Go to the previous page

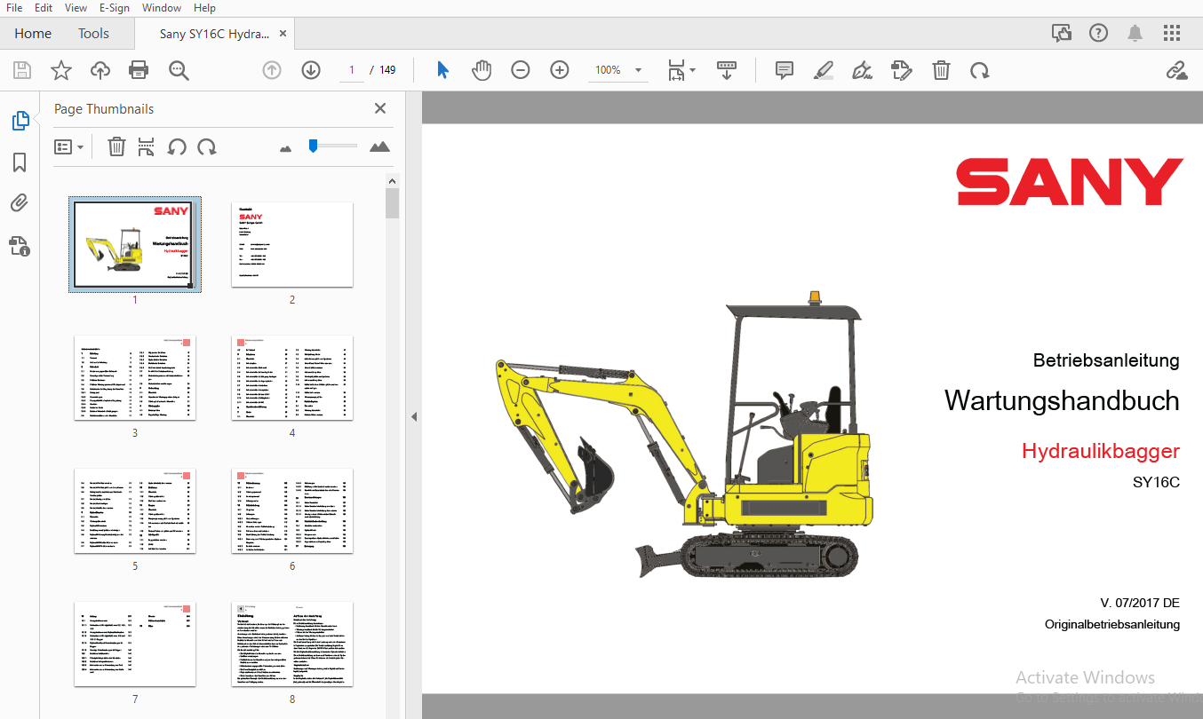272,70
